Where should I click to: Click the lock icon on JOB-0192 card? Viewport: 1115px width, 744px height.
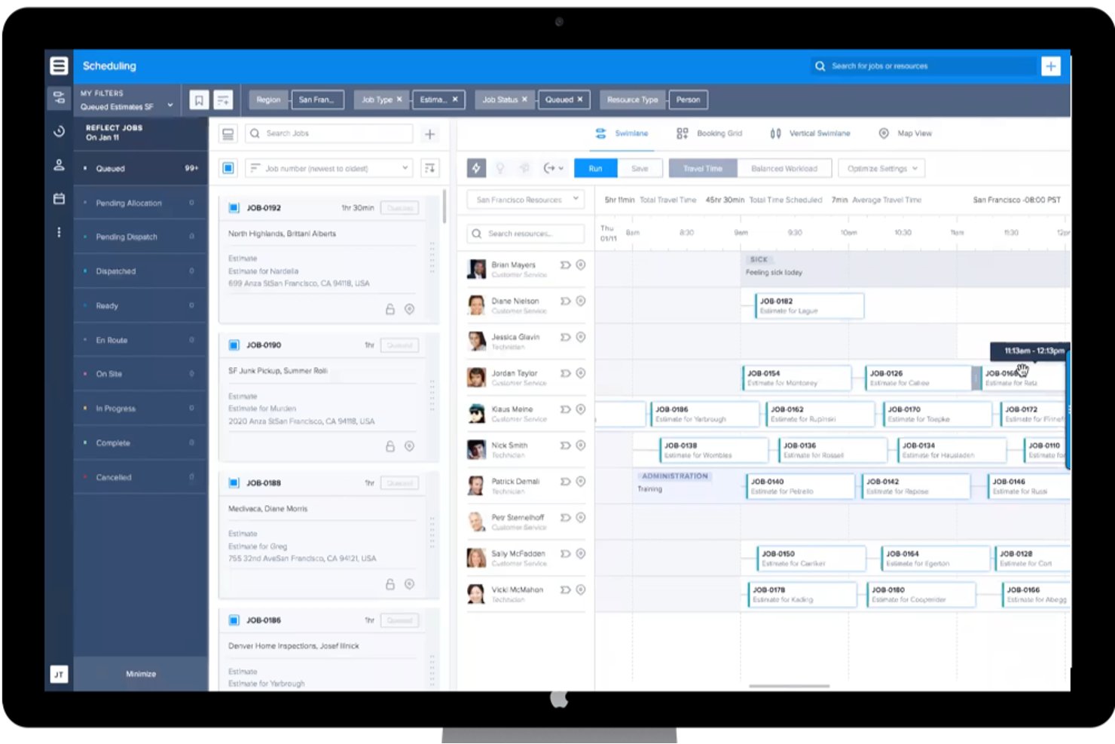[x=390, y=309]
